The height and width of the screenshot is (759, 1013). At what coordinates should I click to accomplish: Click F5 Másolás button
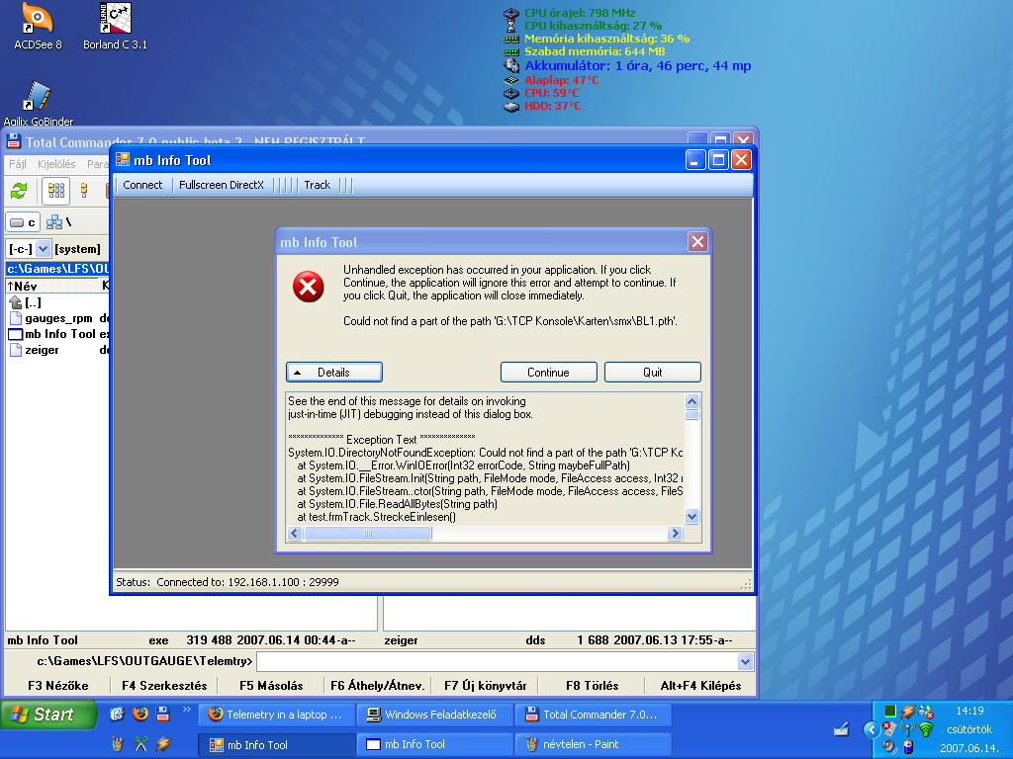(271, 686)
